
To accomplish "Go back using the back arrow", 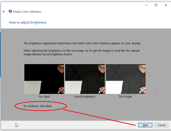I will point(4,12).
